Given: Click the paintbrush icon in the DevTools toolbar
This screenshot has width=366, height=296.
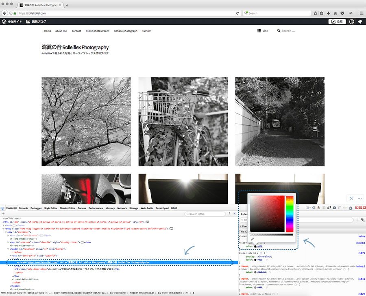Looking at the screenshot, I should point(318,208).
